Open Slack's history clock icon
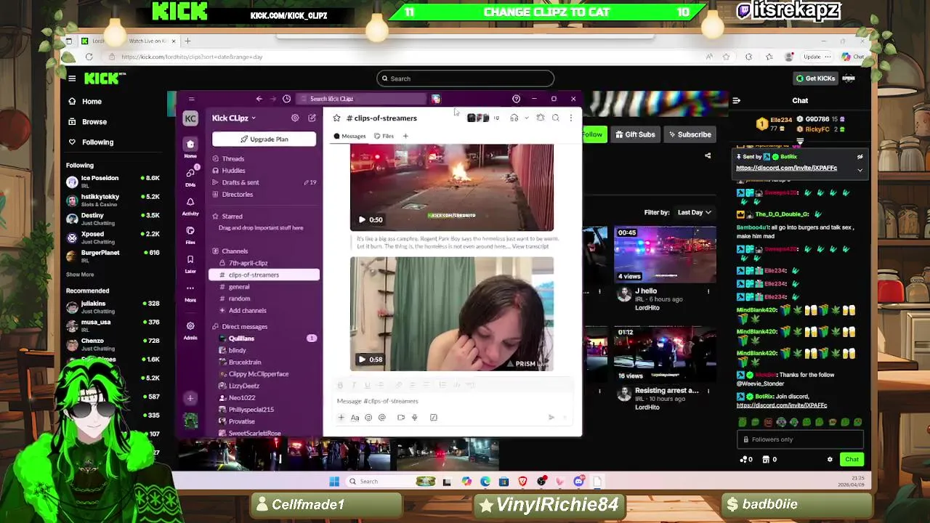This screenshot has height=523, width=930. pyautogui.click(x=286, y=99)
